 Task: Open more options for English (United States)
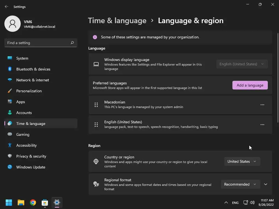tap(262, 125)
